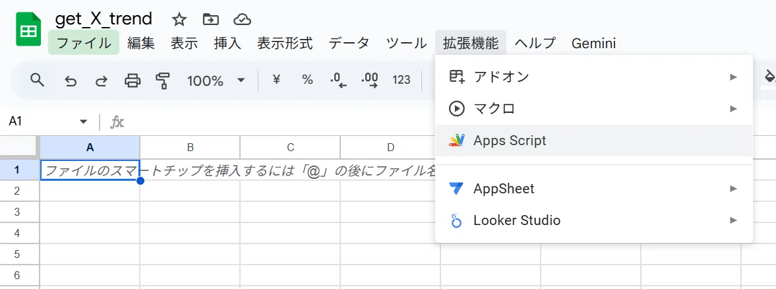Open the A1 name box dropdown arrow

coord(83,121)
